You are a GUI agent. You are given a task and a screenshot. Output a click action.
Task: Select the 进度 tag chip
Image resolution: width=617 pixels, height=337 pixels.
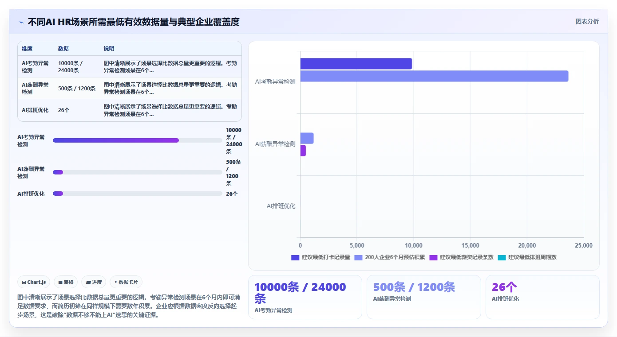coord(94,282)
